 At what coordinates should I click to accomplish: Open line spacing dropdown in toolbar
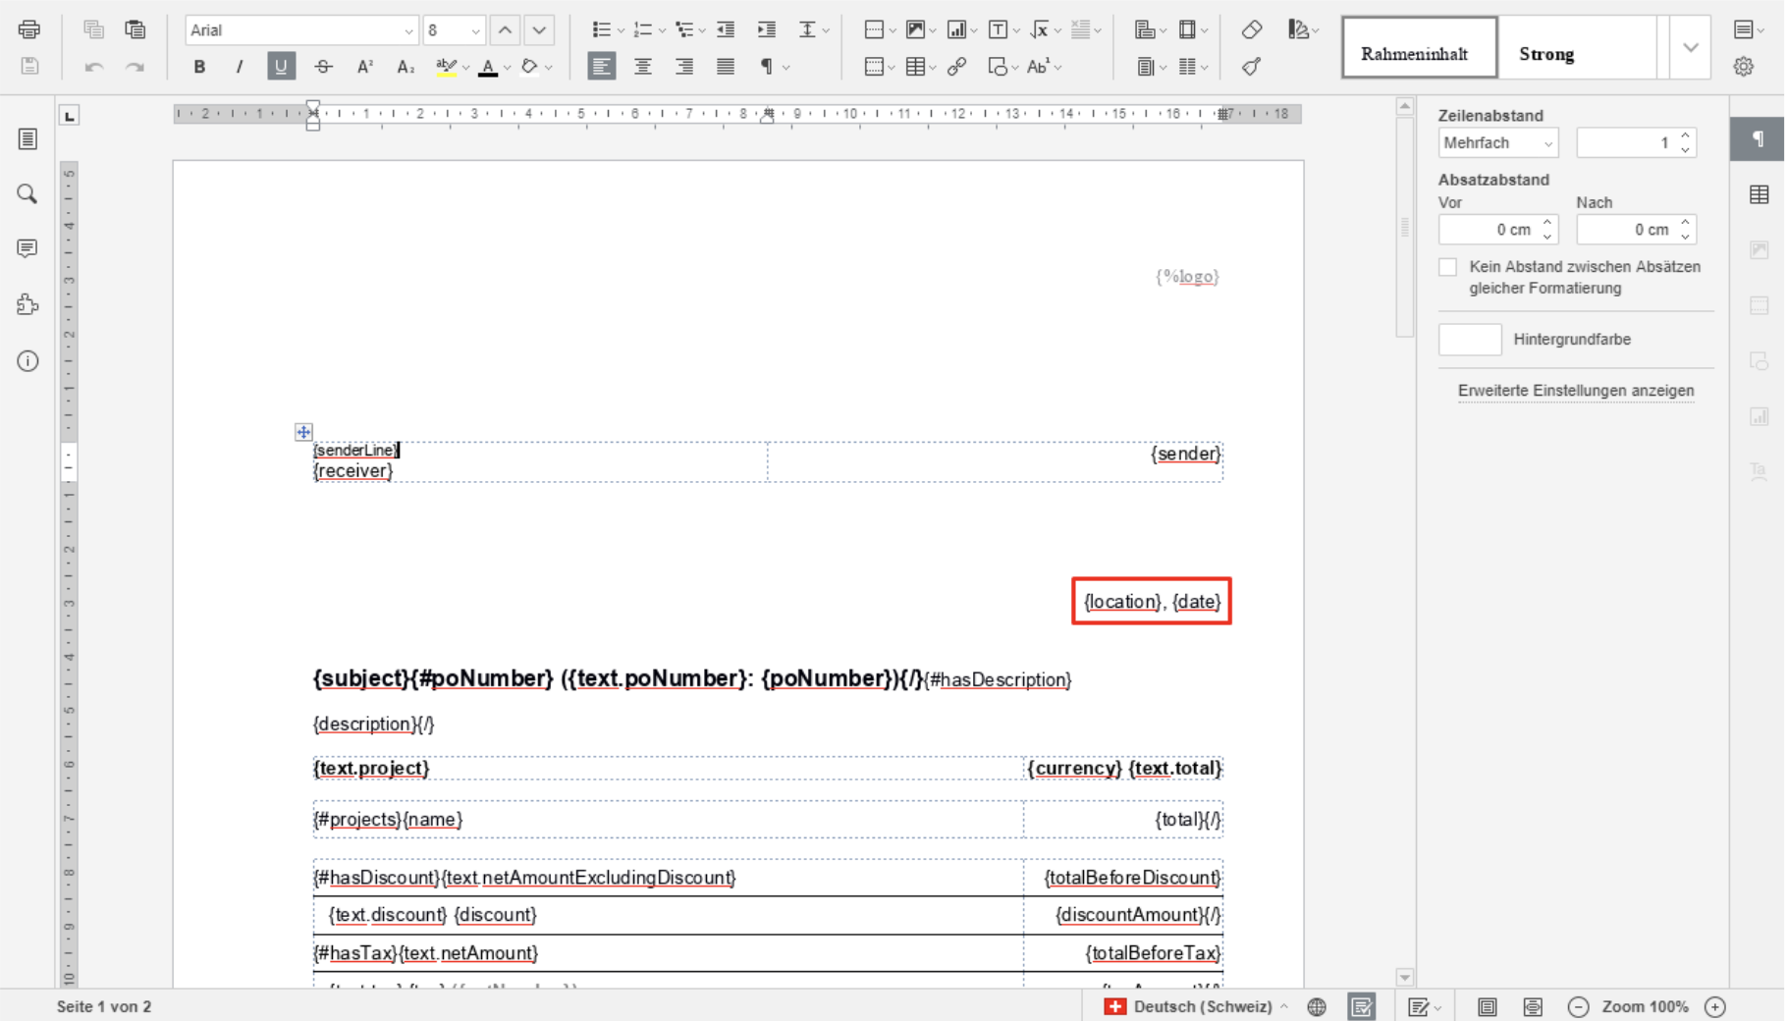[x=814, y=30]
